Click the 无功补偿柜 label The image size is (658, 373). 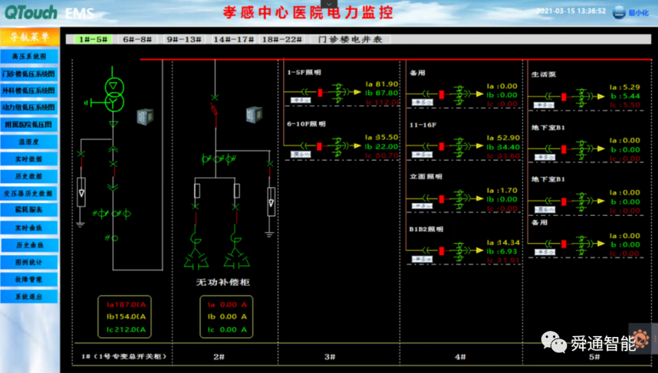click(223, 282)
